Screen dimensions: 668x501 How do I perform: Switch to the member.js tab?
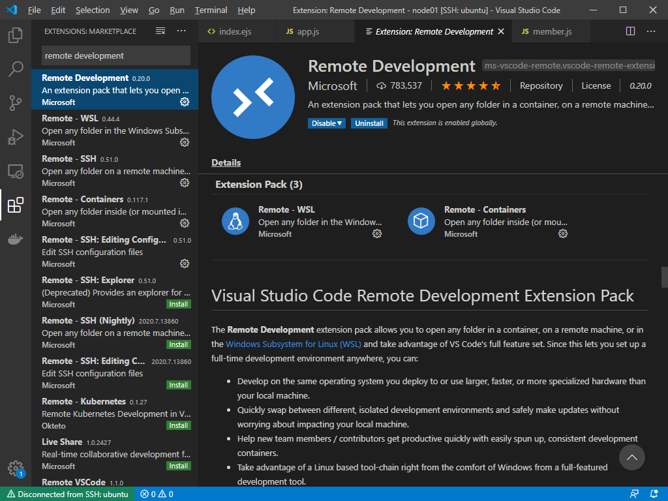tap(551, 31)
